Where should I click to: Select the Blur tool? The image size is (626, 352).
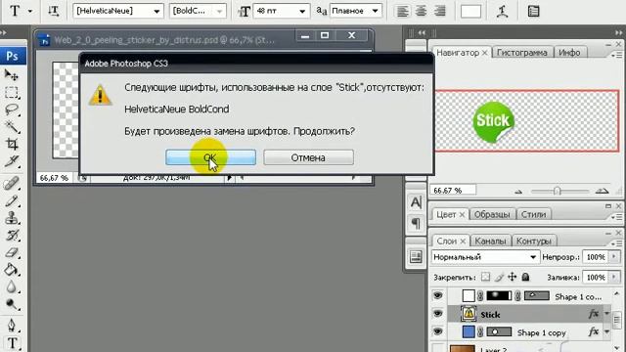pos(12,287)
